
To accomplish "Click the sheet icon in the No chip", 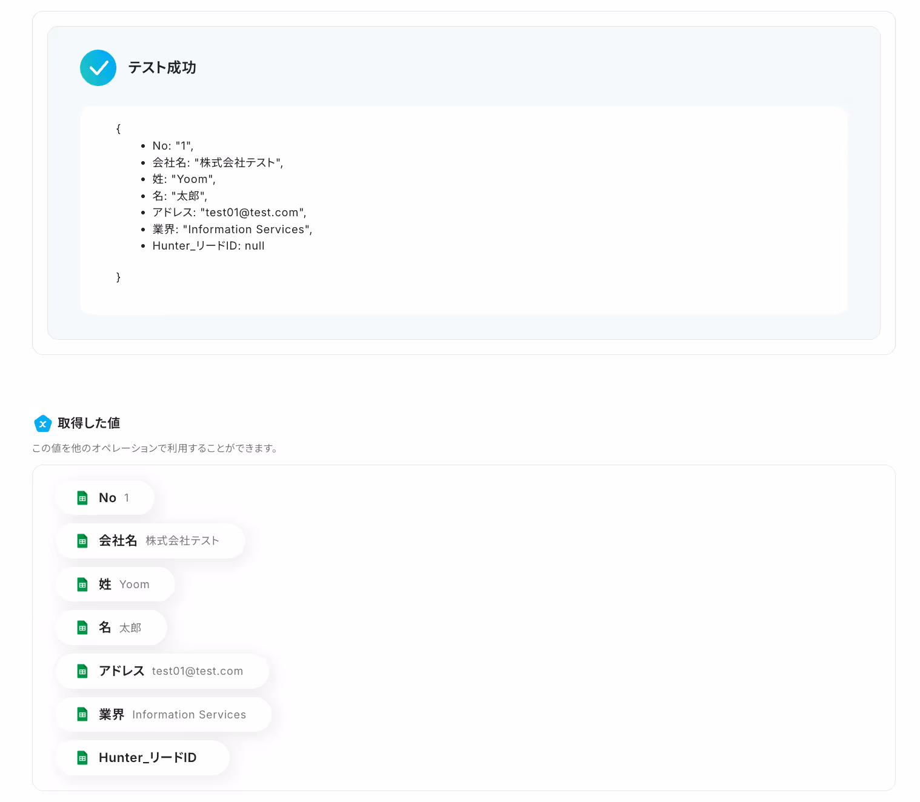I will point(82,498).
